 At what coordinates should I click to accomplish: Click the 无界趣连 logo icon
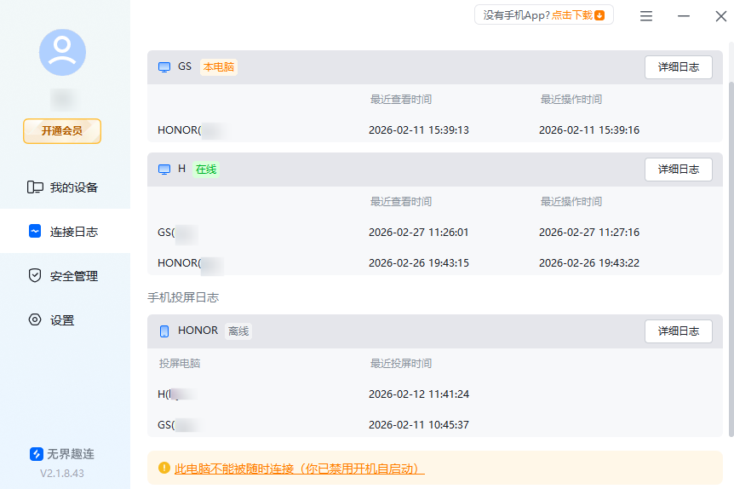coord(37,454)
